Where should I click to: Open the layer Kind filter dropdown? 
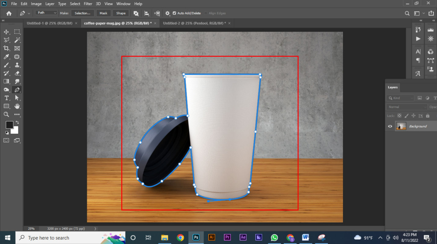click(x=400, y=98)
